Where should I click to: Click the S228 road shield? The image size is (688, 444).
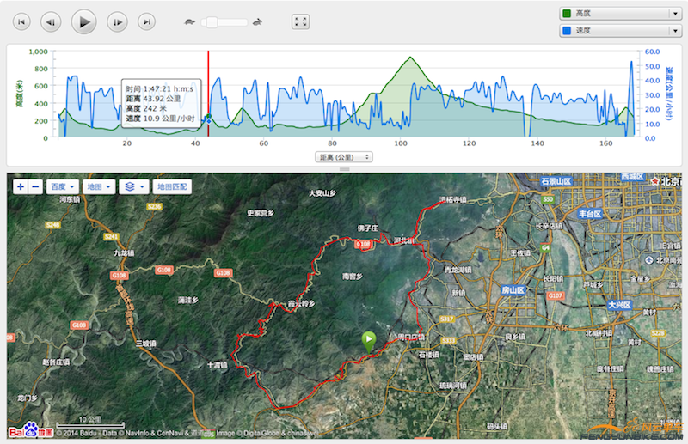[658, 333]
